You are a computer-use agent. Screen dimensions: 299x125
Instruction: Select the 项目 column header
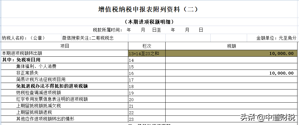pyautogui.click(x=64, y=46)
